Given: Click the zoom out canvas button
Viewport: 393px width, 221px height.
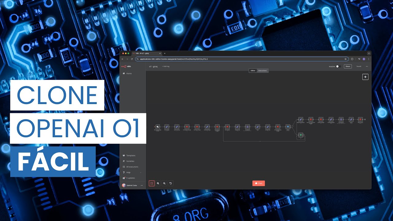Looking at the screenshot, I should [x=164, y=183].
